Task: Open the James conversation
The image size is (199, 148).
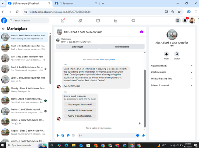Action: click(x=24, y=121)
